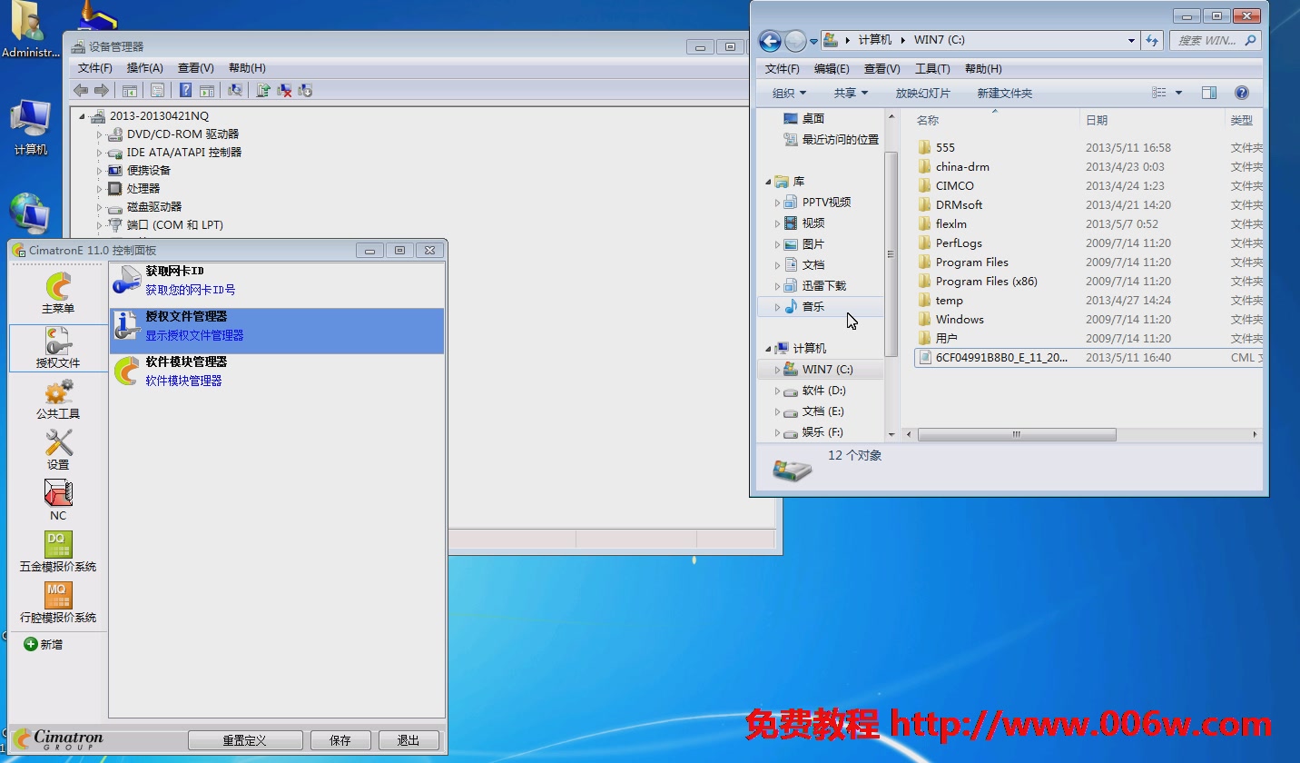Click Scan for hardware changes icon
1300x763 pixels.
click(x=235, y=90)
